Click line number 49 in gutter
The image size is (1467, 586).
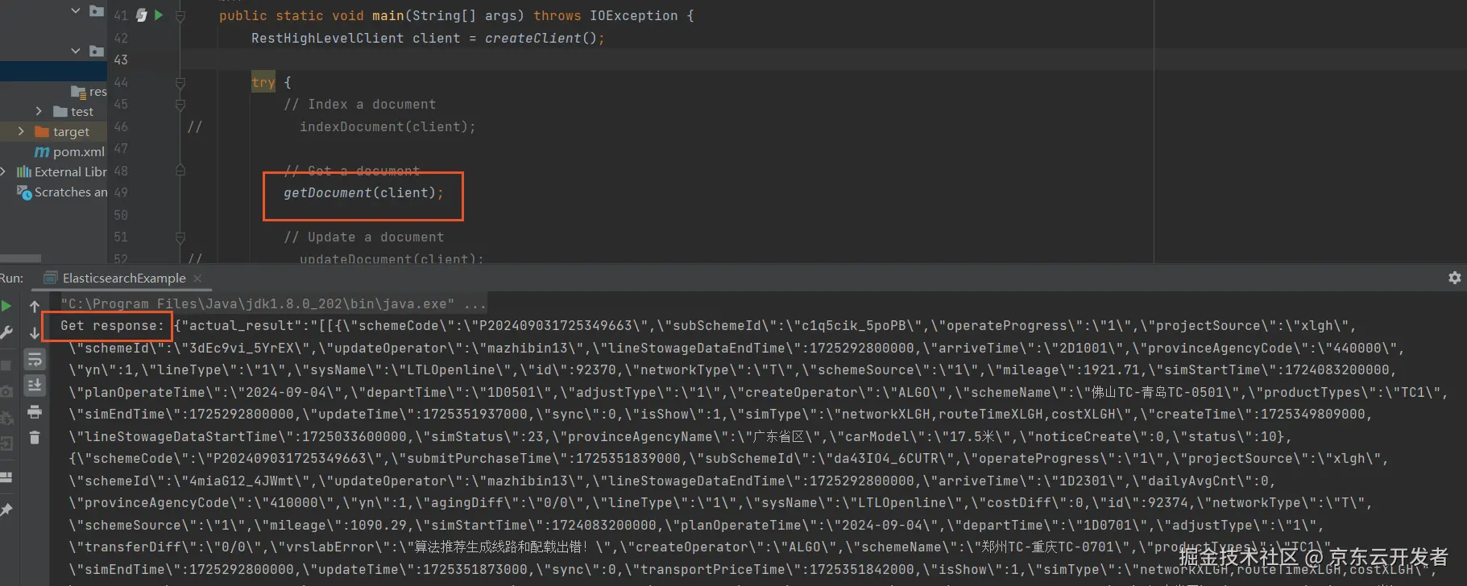pyautogui.click(x=121, y=192)
